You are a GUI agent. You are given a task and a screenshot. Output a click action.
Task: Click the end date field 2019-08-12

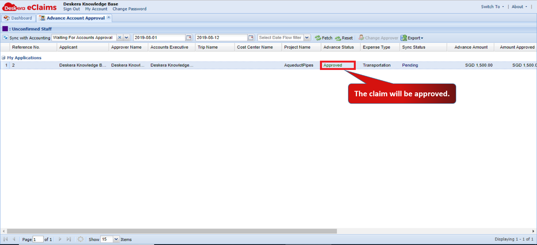[x=222, y=38]
